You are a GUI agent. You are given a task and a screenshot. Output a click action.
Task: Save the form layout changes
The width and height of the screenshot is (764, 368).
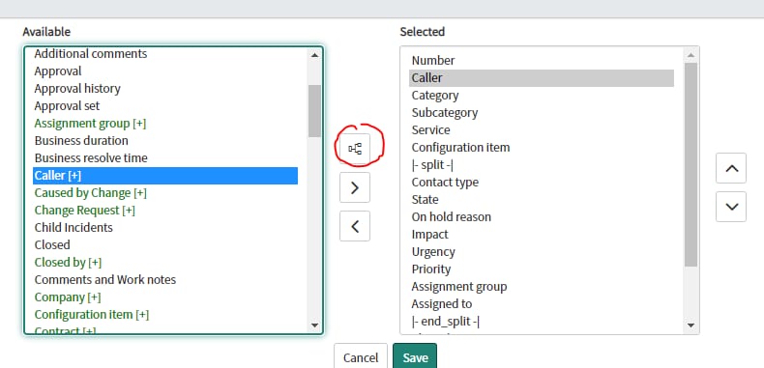point(415,357)
